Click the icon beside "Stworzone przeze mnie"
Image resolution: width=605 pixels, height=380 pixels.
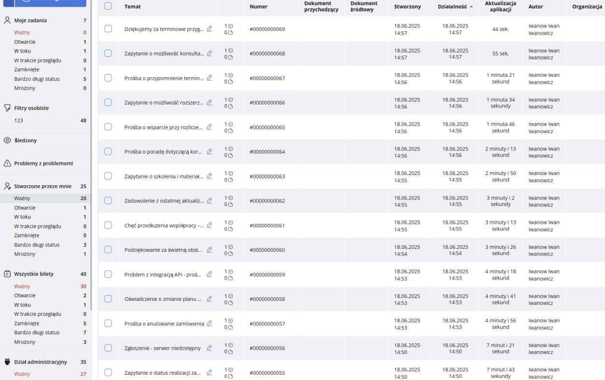(x=7, y=186)
